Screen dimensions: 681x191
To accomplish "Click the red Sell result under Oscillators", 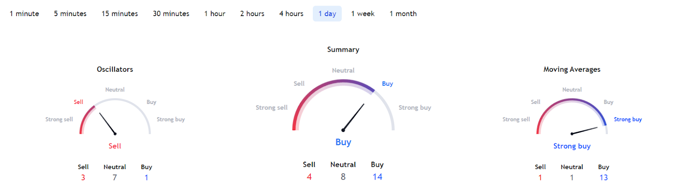I will pyautogui.click(x=115, y=146).
